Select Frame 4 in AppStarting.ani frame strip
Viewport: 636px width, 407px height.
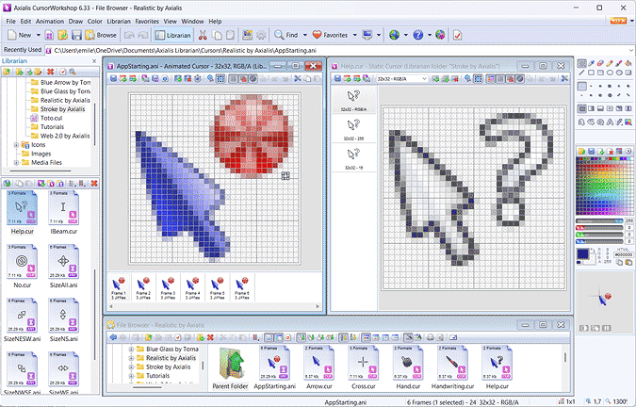click(x=192, y=288)
